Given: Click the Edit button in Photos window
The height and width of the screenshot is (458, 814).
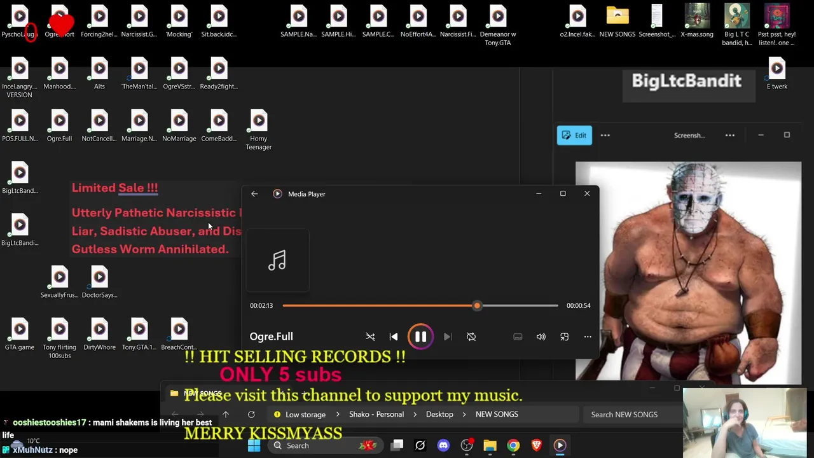Looking at the screenshot, I should [x=574, y=135].
